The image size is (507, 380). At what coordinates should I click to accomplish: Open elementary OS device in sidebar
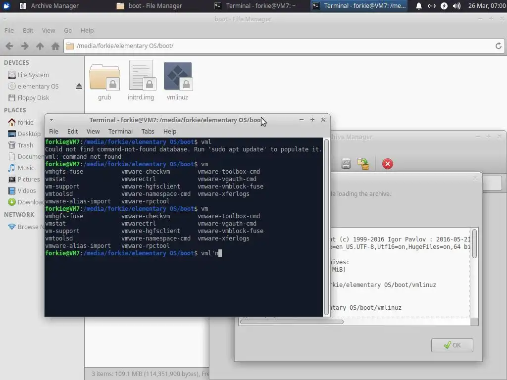pos(33,86)
